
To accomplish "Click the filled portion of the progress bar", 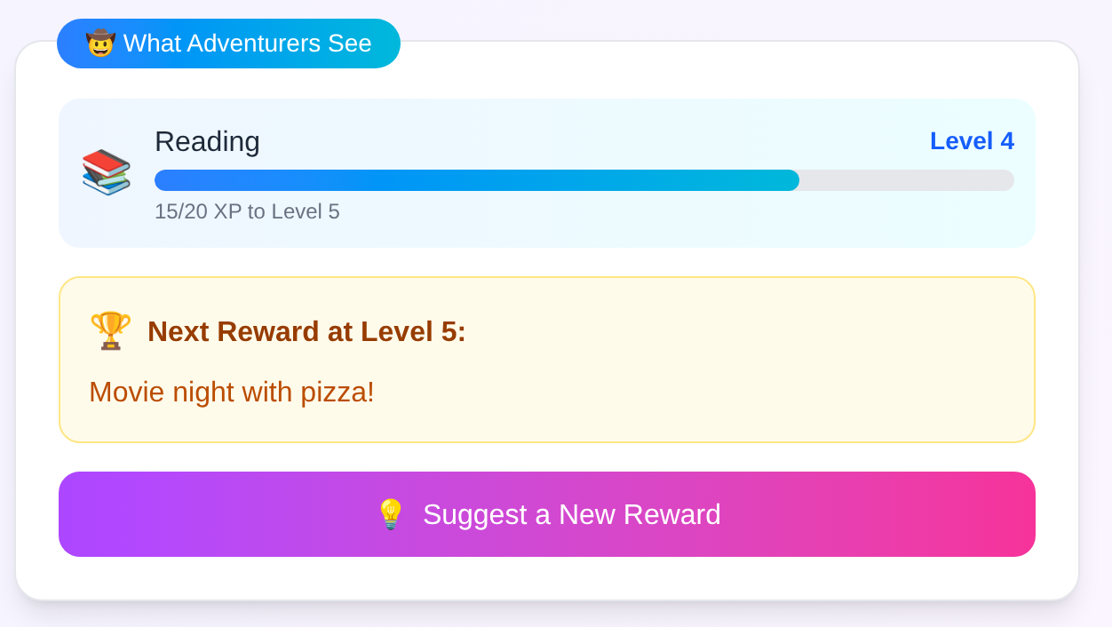I will [x=444, y=180].
